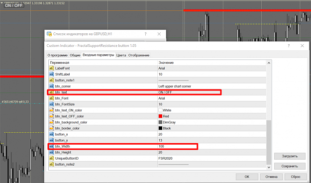Viewport: 311px width, 183px height.
Task: Click help button in Custom Indicator dialog
Action: coord(289,46)
